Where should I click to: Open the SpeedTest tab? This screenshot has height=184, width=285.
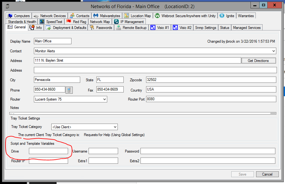click(51, 22)
